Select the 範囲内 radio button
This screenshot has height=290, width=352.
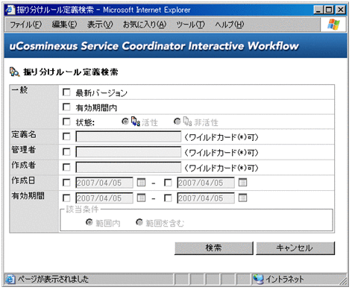89,222
